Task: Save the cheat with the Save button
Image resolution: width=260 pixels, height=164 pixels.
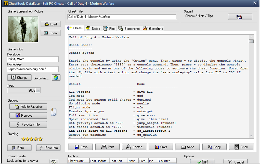Action: coord(81,147)
